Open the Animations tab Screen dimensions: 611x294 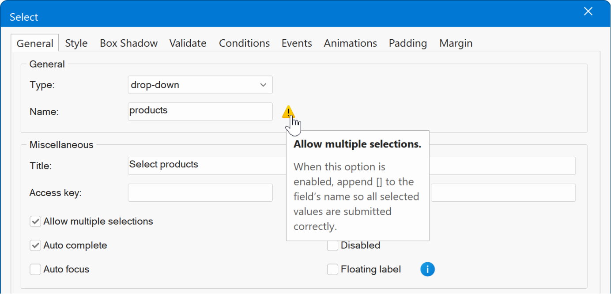[x=350, y=43]
